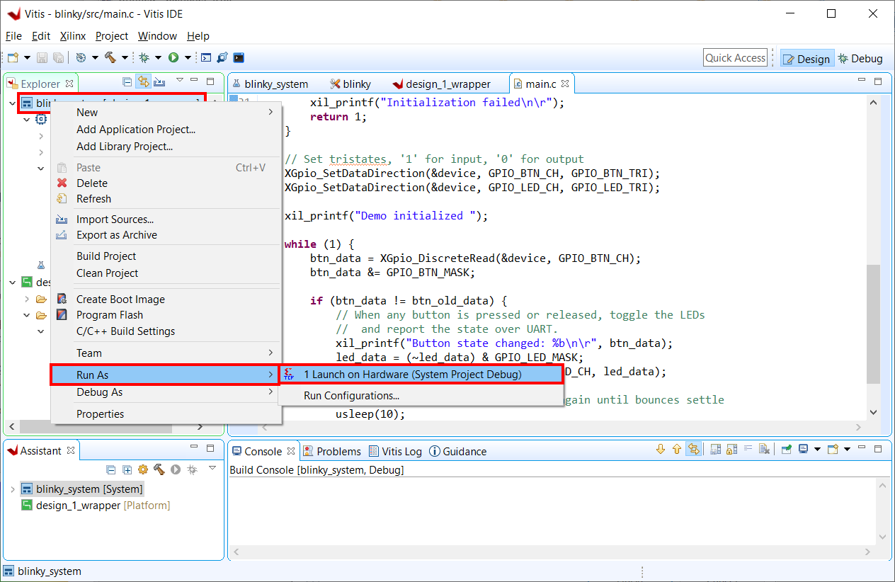The image size is (895, 582).
Task: Expand blinky_system [System] in Assistant tree
Action: pos(12,489)
